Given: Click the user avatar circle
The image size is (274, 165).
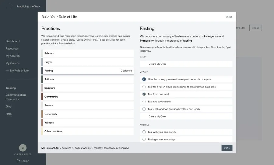Looking at the screenshot, I should 23,148.
